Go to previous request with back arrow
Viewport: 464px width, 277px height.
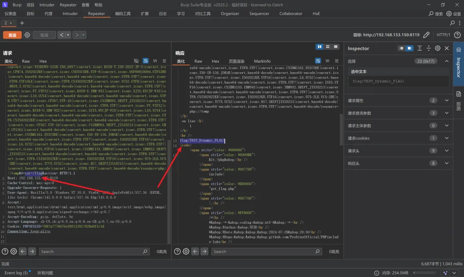(61, 35)
